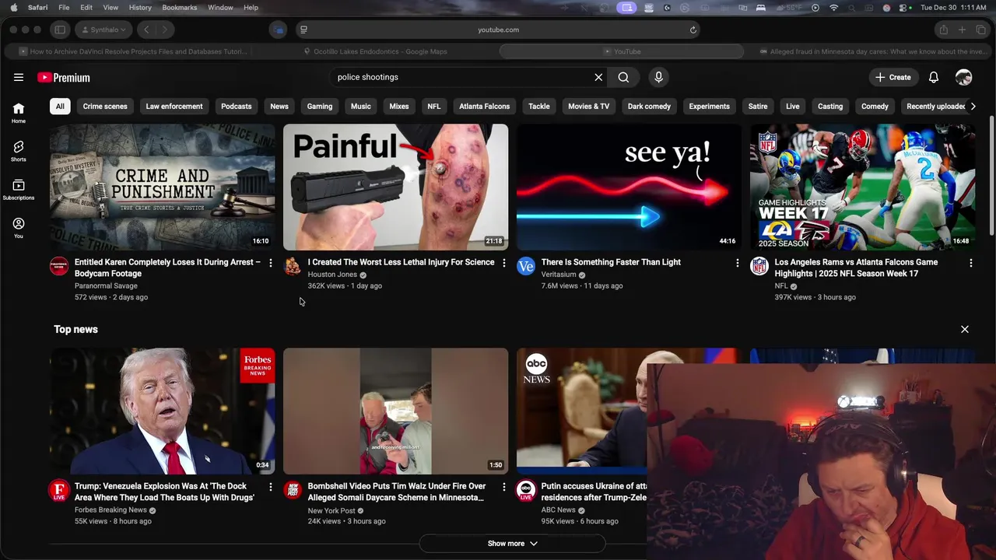The image size is (996, 560).
Task: Reload the page in Safari address bar
Action: [x=693, y=30]
